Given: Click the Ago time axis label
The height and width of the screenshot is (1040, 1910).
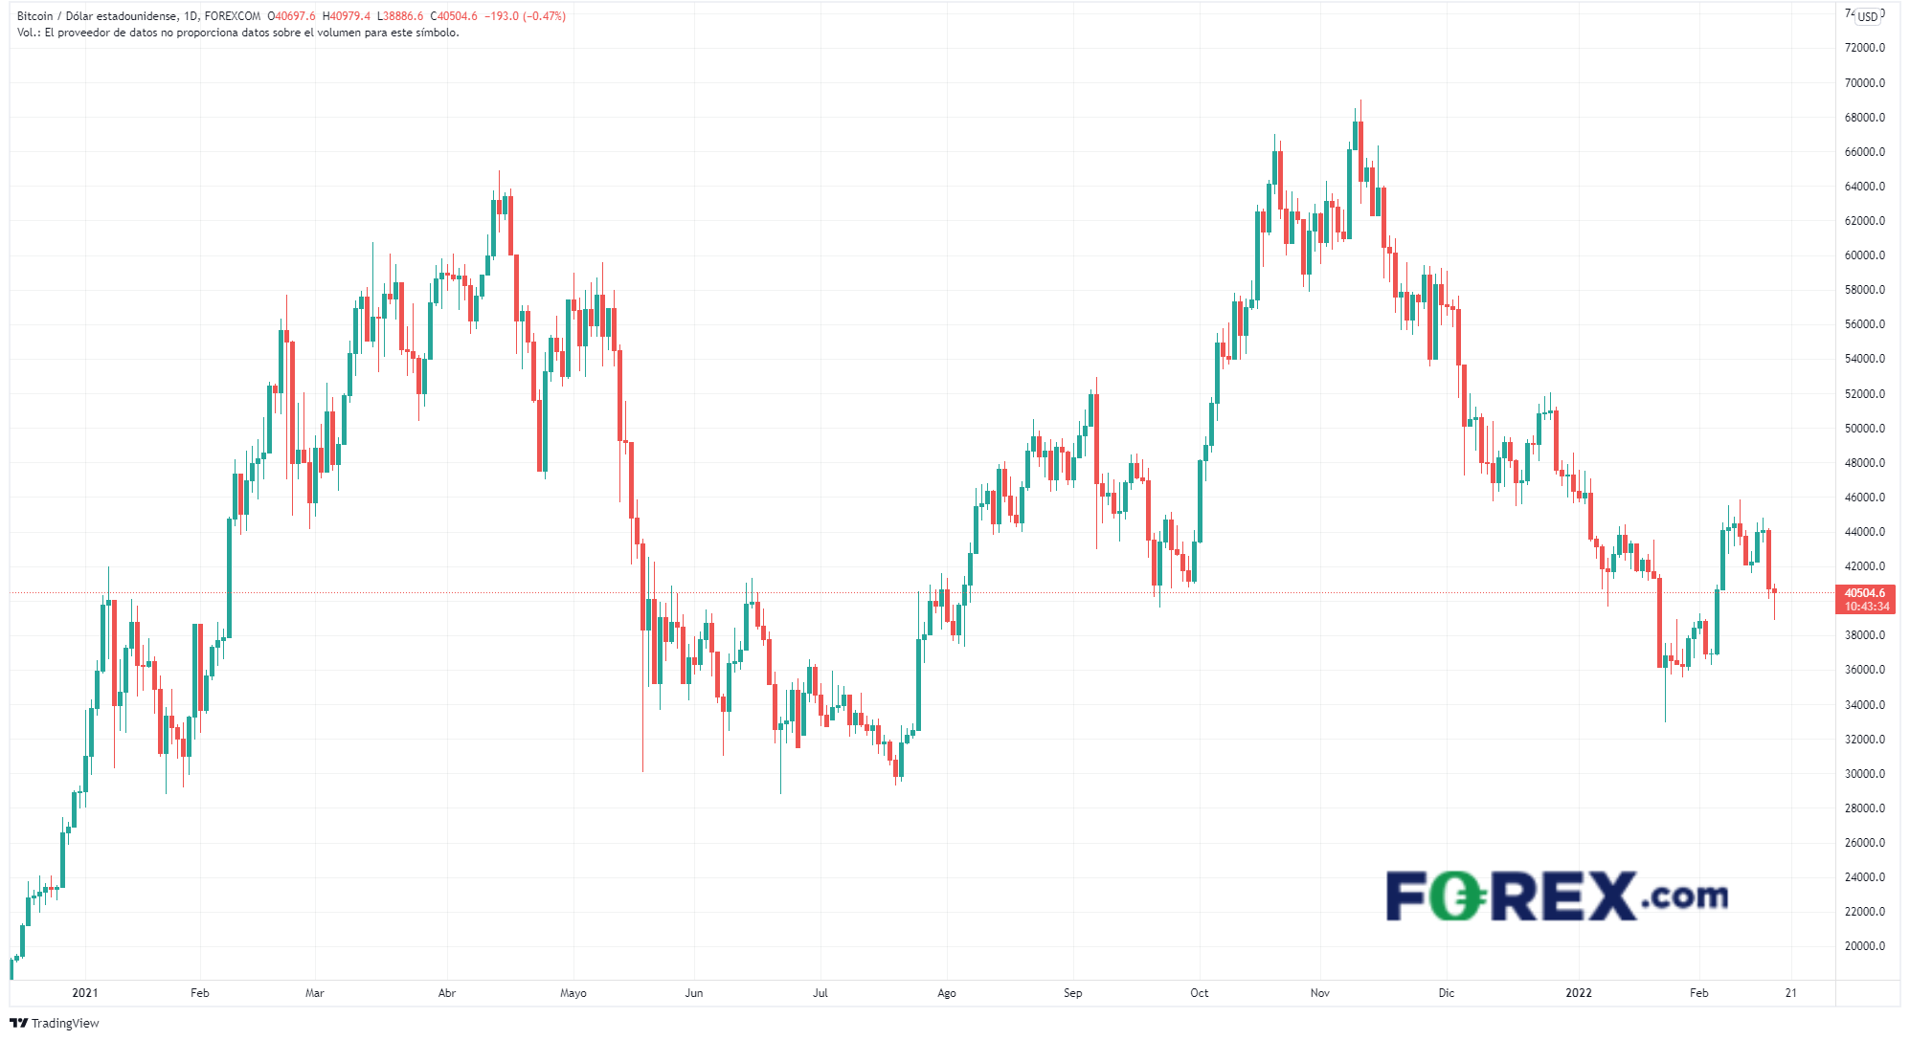Looking at the screenshot, I should [947, 993].
